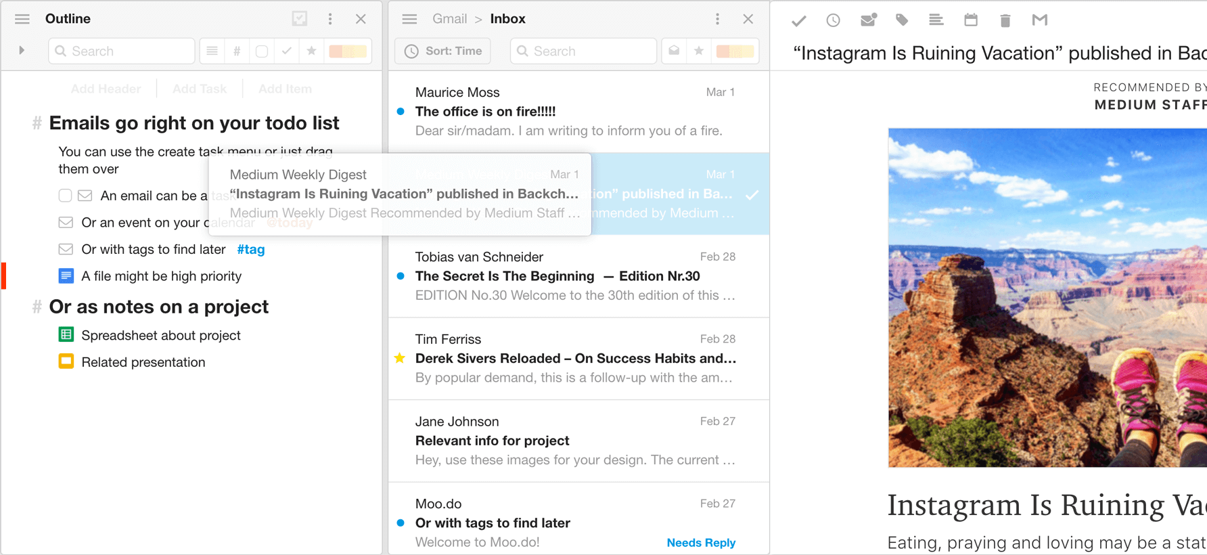Viewport: 1207px width, 555px height.
Task: Close the Outline pane
Action: pyautogui.click(x=361, y=19)
